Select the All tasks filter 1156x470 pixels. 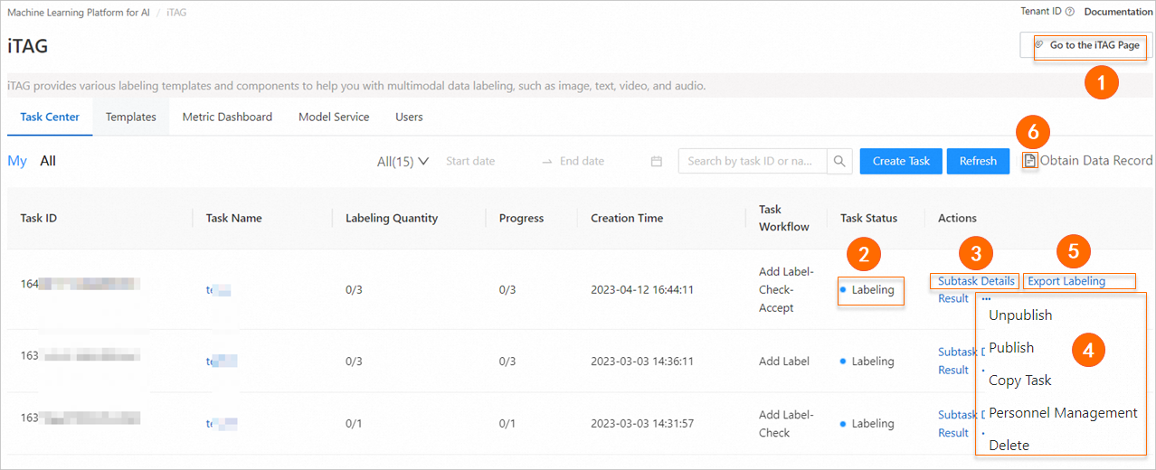coord(48,161)
